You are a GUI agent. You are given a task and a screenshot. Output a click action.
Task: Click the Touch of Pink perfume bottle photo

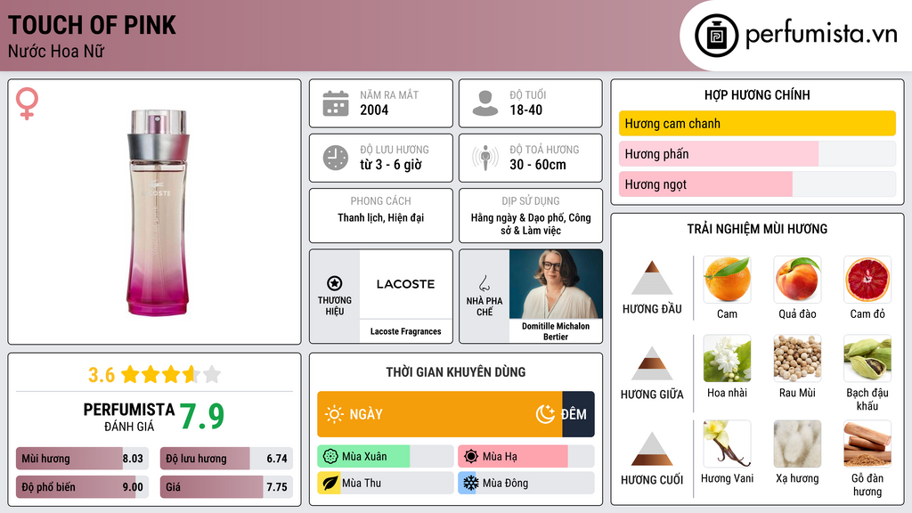(x=158, y=213)
